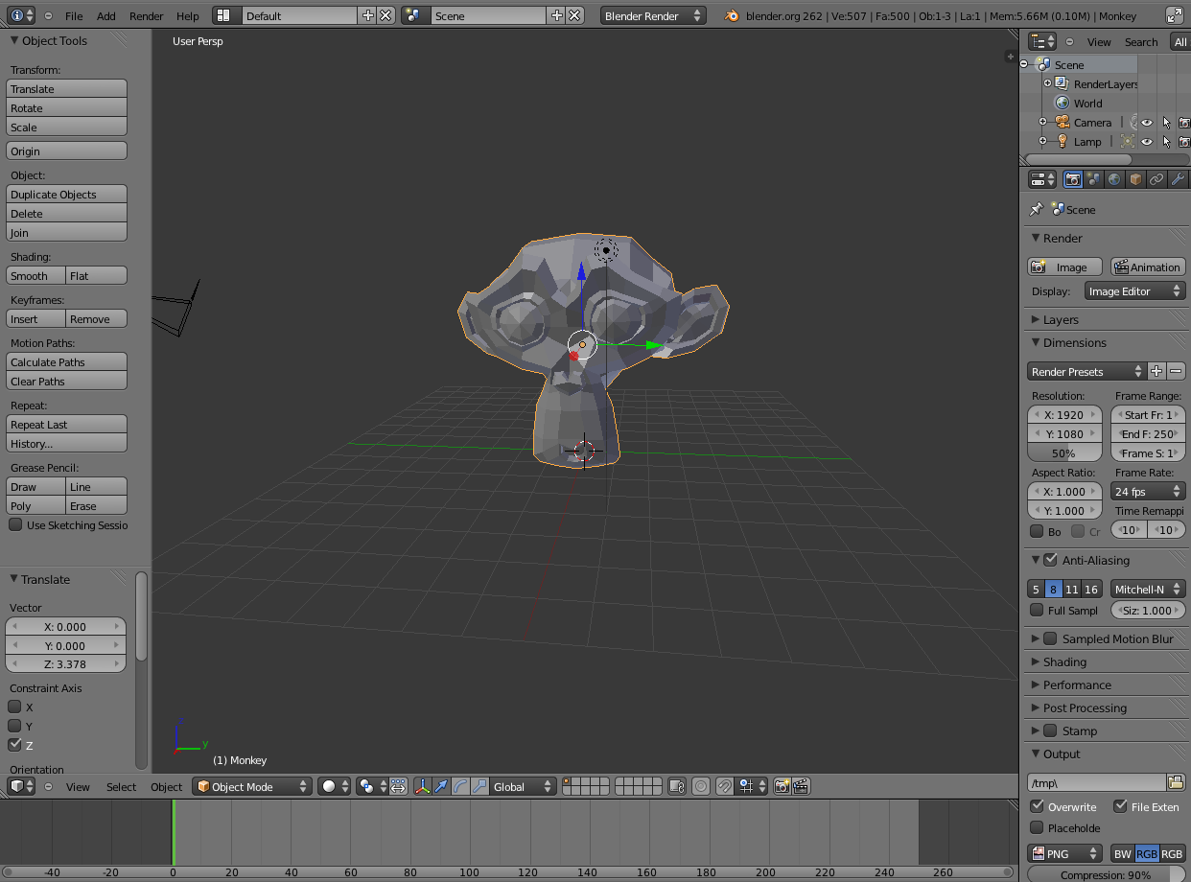
Task: Open the Display Image Editor dropdown
Action: pyautogui.click(x=1135, y=291)
